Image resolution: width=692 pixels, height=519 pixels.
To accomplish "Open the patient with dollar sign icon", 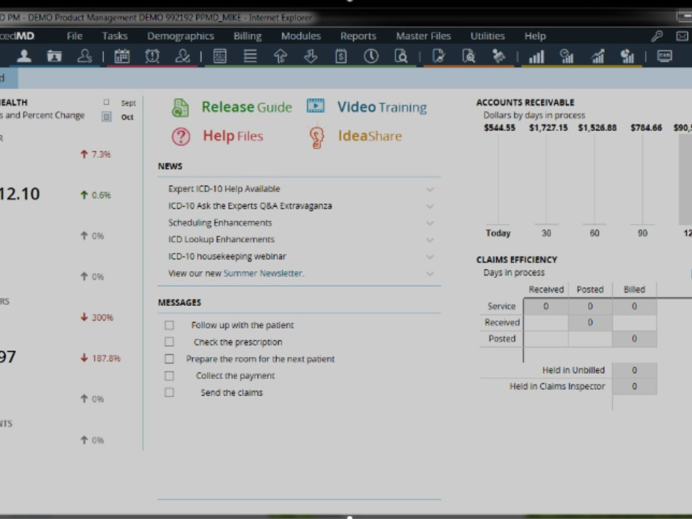I will 84,56.
